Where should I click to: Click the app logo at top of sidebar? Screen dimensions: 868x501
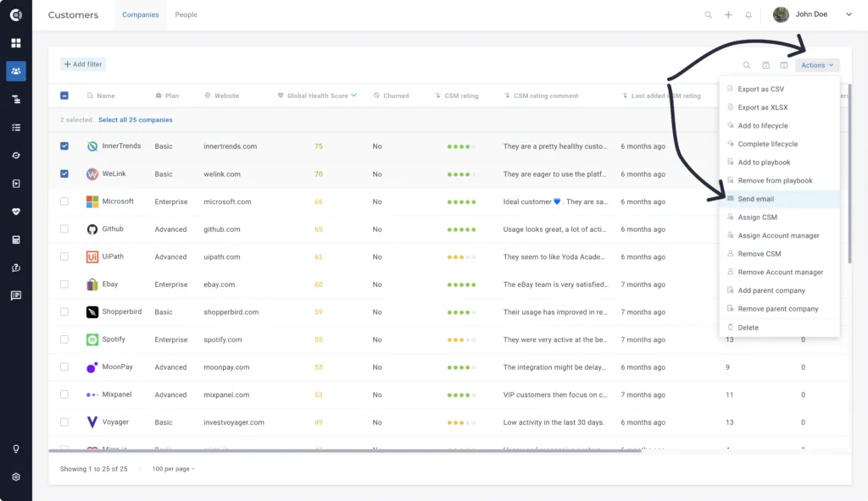pyautogui.click(x=16, y=15)
